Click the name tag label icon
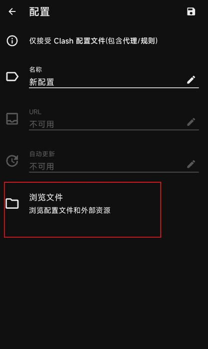Screen dimensions: 208x349 click(12, 77)
